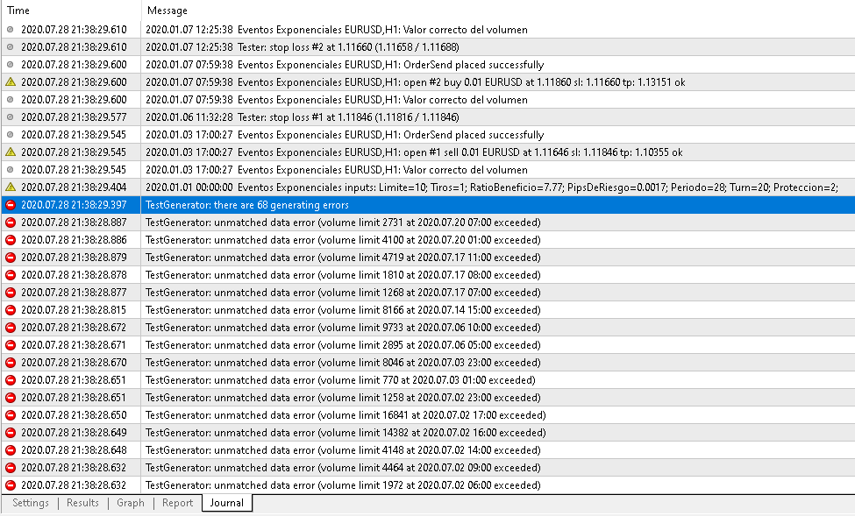Viewport: 855px width, 516px height.
Task: Select 'there are 68 generating errors' message
Action: click(247, 205)
